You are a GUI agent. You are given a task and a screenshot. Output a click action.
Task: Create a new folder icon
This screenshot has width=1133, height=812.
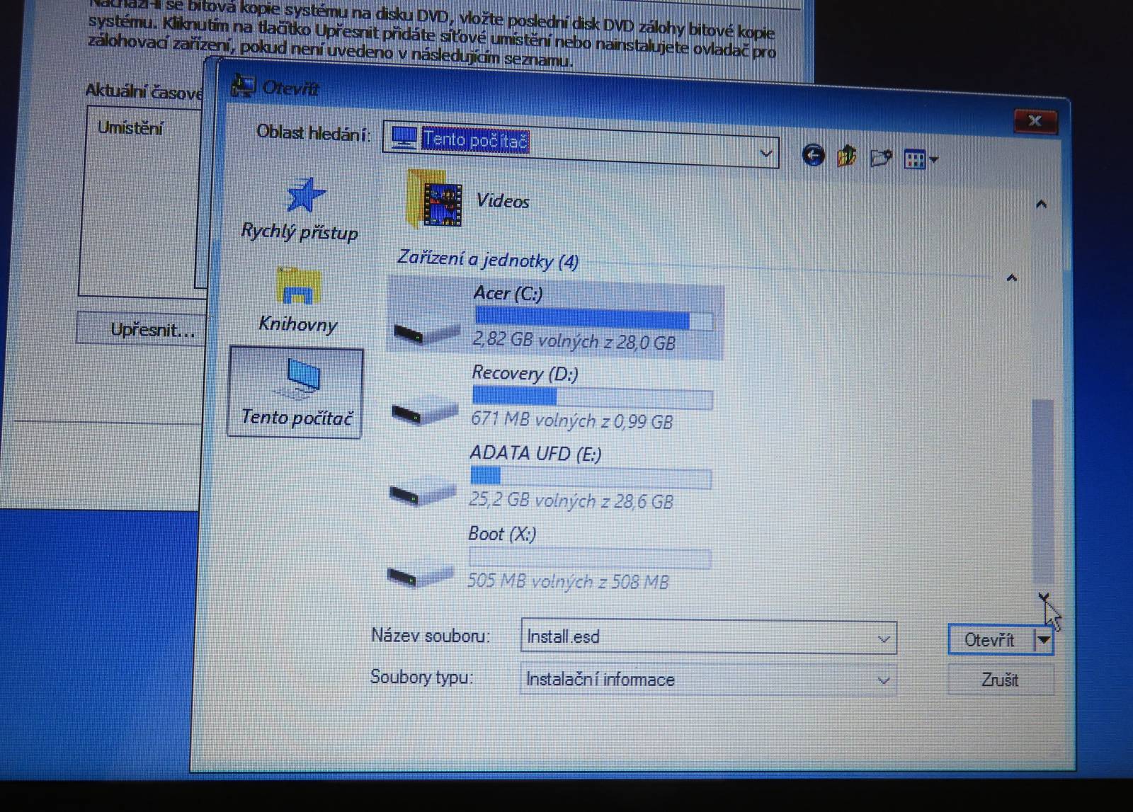[880, 157]
